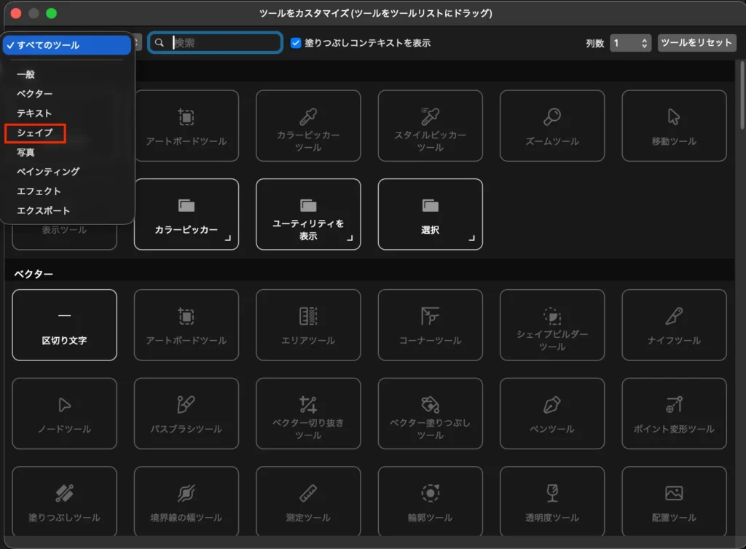Select the Corner tool (コーナーツール) icon
This screenshot has width=746, height=549.
pyautogui.click(x=430, y=316)
